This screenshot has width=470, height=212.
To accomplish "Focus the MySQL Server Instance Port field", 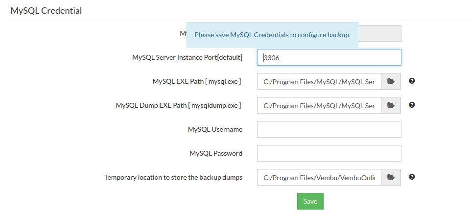I will [329, 57].
